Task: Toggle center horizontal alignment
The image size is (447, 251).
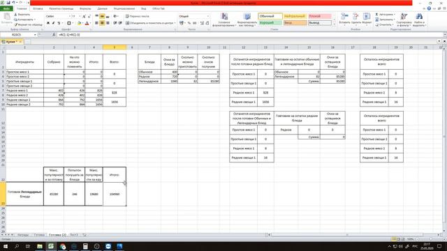Action: pos(102,23)
